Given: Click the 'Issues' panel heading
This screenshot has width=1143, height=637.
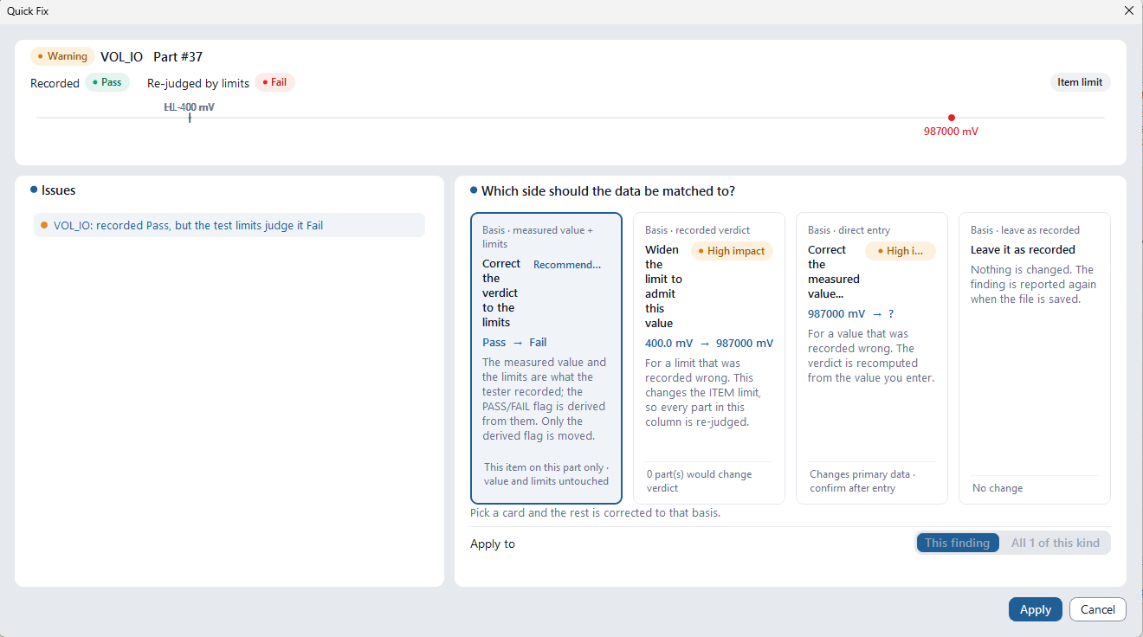Looking at the screenshot, I should [58, 190].
